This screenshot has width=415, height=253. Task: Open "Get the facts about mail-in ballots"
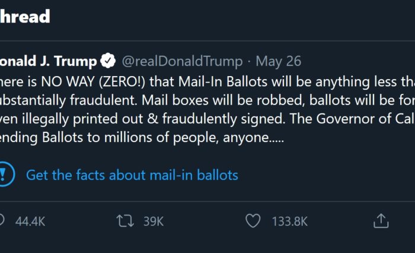click(x=132, y=175)
